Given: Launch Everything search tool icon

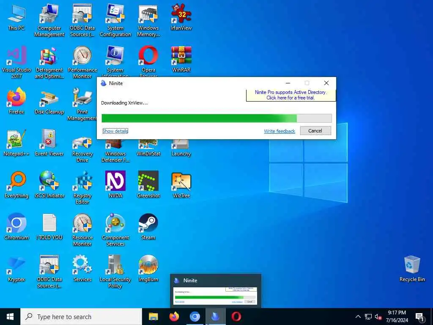Looking at the screenshot, I should coord(16,185).
